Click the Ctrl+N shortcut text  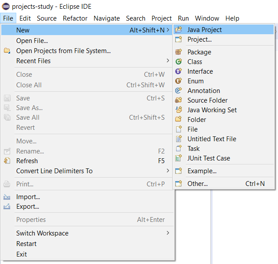coord(255,184)
